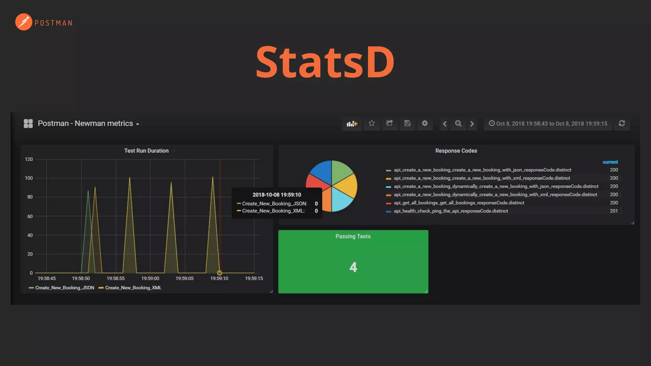Refresh the dashboard
The width and height of the screenshot is (651, 366).
(x=622, y=123)
